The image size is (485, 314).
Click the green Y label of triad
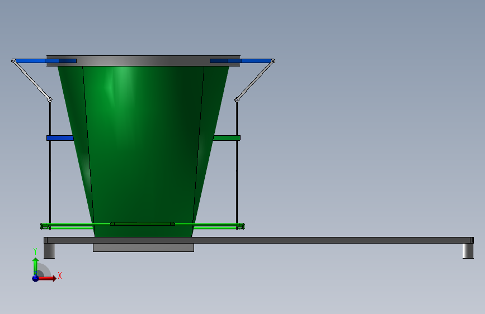[x=35, y=251]
